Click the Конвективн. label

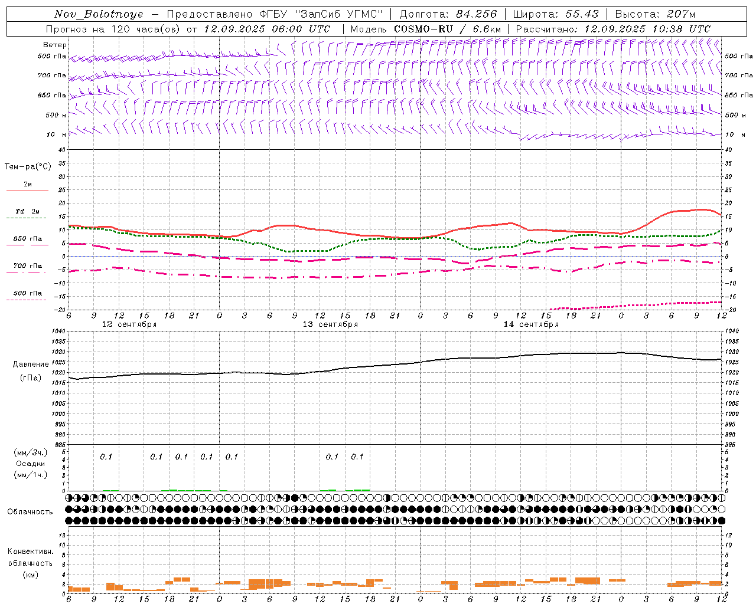click(31, 552)
